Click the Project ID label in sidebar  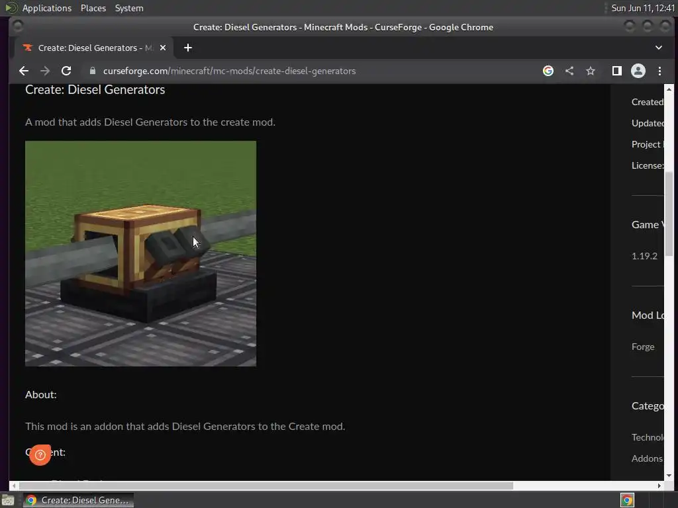point(648,144)
